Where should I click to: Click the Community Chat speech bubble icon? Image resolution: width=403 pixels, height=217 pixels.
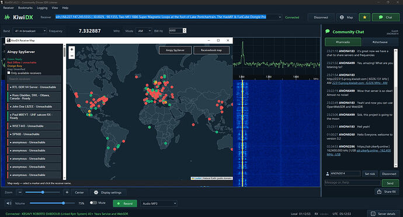328,31
